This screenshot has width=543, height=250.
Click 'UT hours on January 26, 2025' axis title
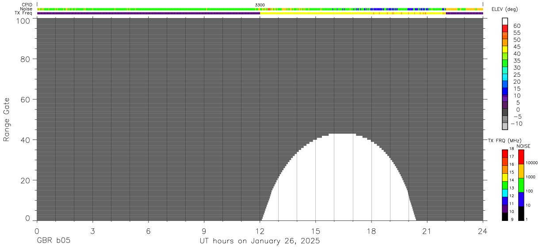point(260,241)
